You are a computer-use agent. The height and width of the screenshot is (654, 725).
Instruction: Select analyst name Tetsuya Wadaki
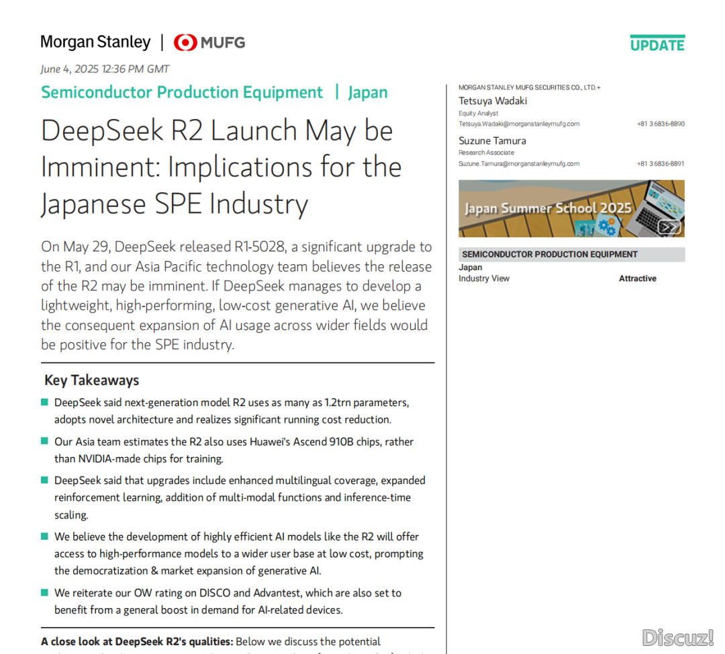pyautogui.click(x=493, y=101)
